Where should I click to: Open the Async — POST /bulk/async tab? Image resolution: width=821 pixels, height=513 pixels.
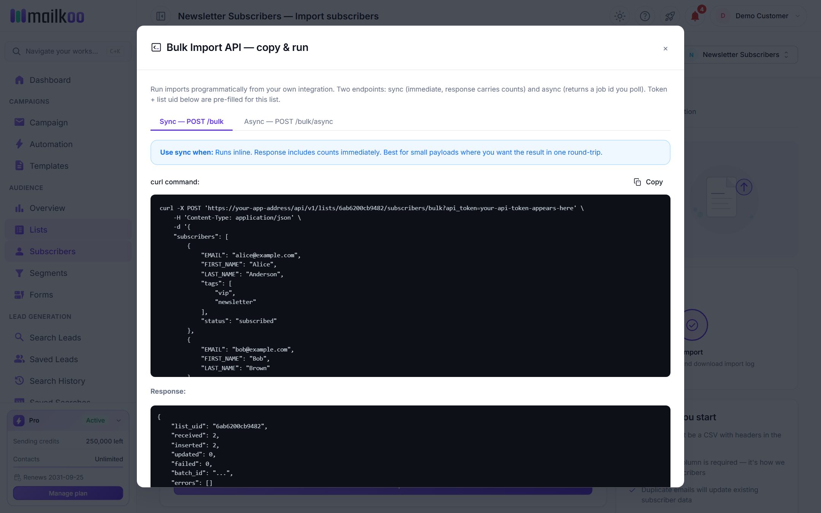coord(288,122)
